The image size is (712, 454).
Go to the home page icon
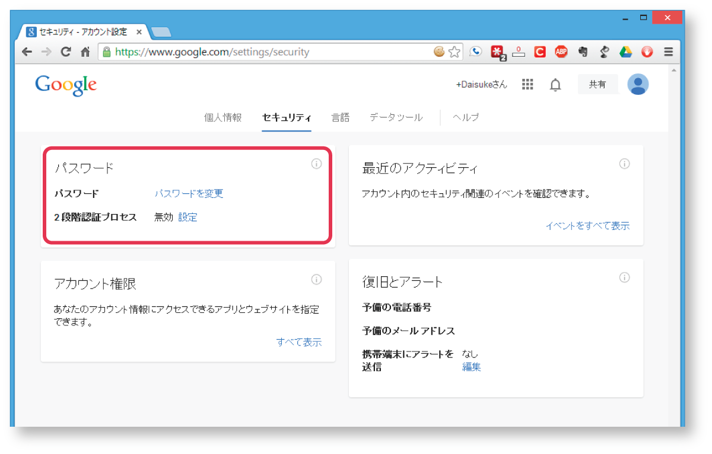tap(85, 52)
